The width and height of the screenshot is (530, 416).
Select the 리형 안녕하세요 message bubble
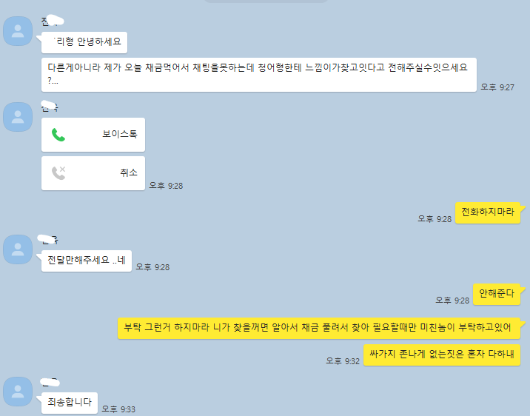(84, 43)
